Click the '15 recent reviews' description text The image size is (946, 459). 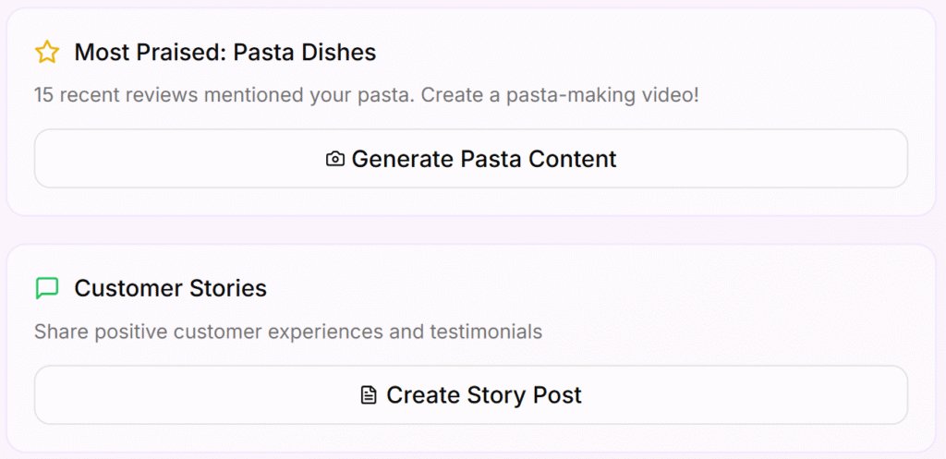[x=366, y=95]
